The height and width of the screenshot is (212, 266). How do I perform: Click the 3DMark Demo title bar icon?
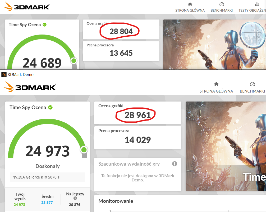[x=4, y=74]
